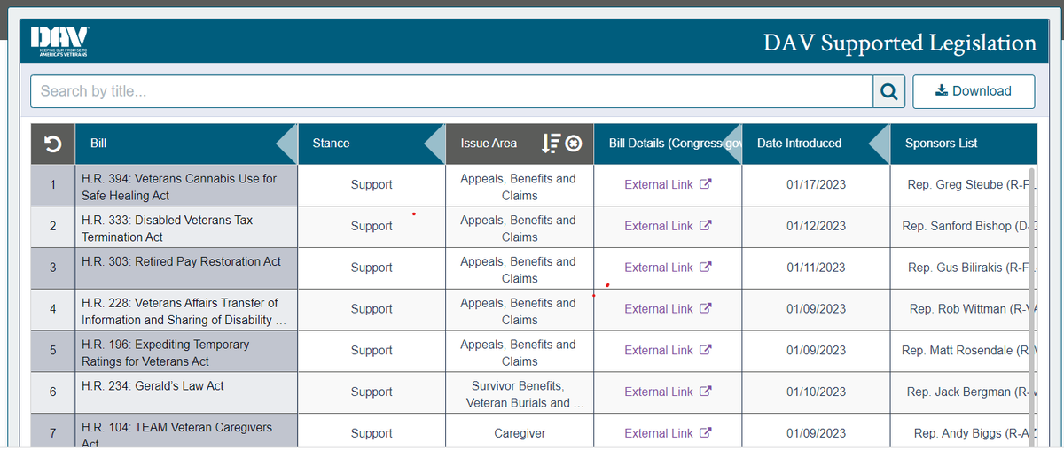Toggle the sort icon in the Issue Area header
The image size is (1064, 450).
[551, 144]
